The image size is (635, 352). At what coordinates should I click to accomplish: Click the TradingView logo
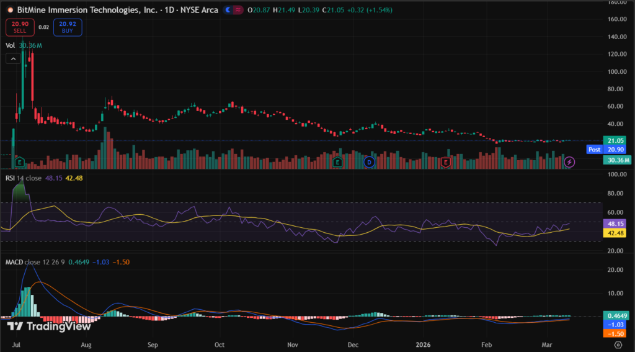pyautogui.click(x=48, y=326)
